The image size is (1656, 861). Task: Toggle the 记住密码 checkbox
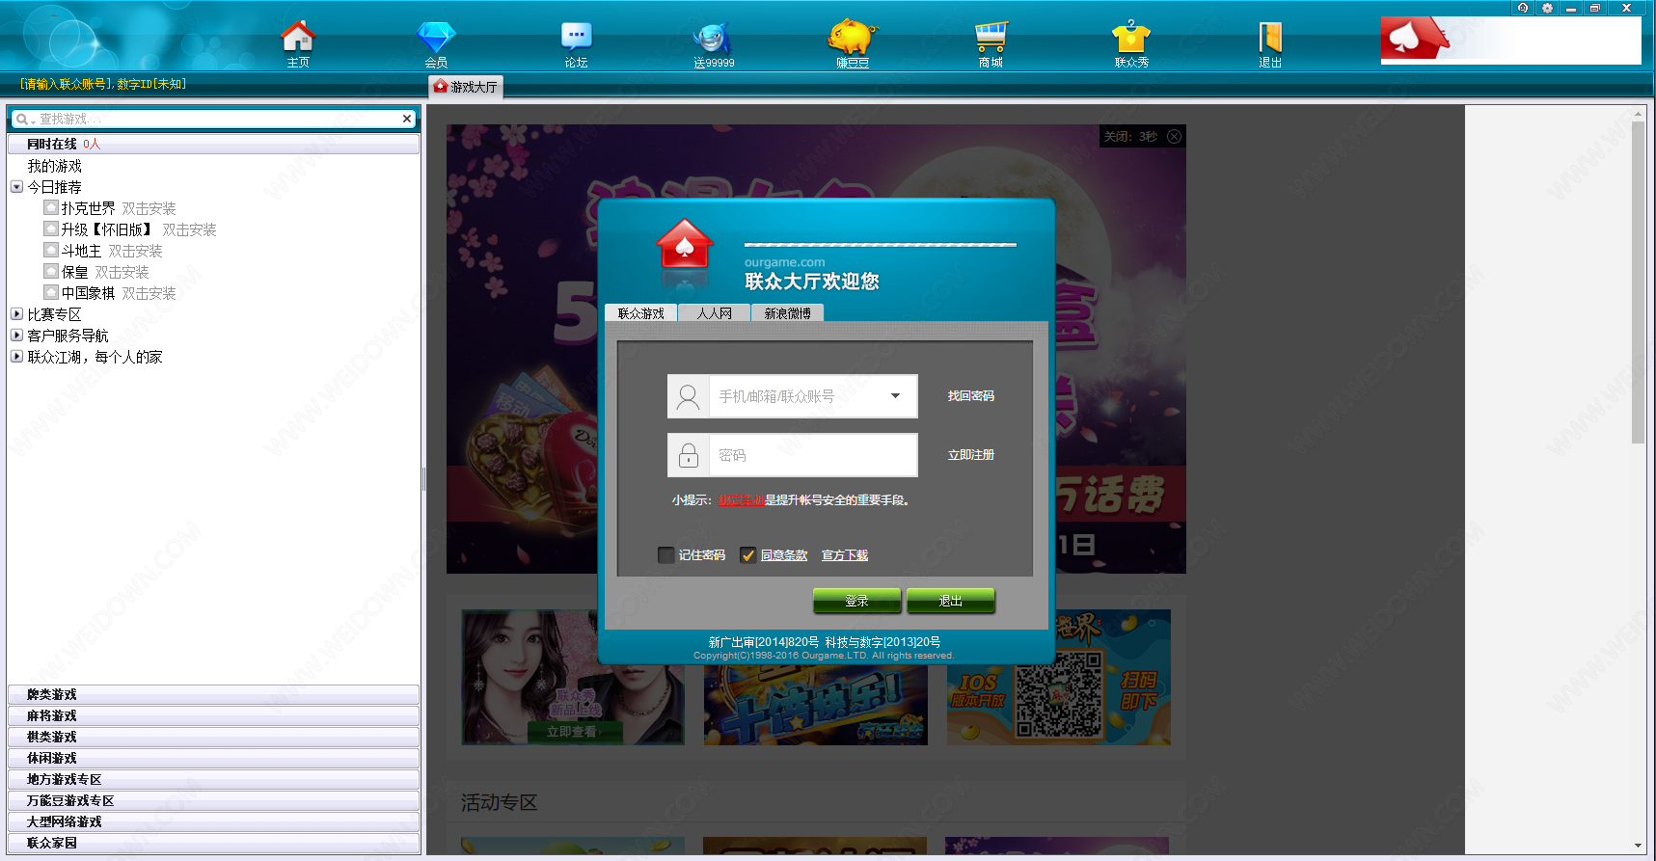tap(665, 555)
